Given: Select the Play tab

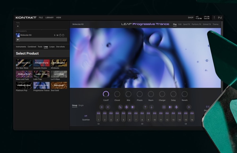Looking at the screenshot, I should pos(175,24).
